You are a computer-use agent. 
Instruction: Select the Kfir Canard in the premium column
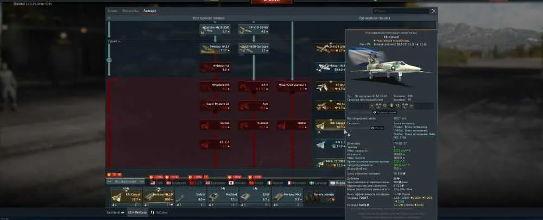(330, 125)
